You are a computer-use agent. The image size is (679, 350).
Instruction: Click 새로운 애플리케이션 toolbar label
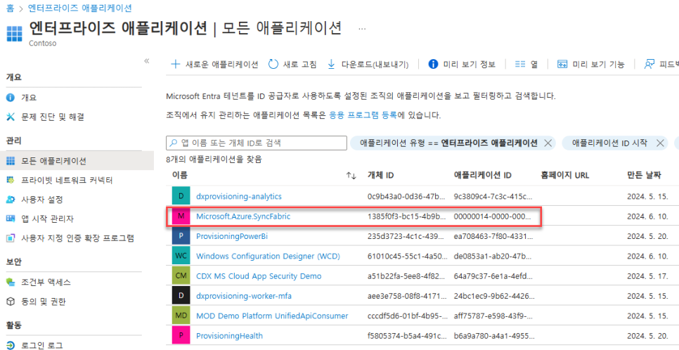tap(221, 65)
